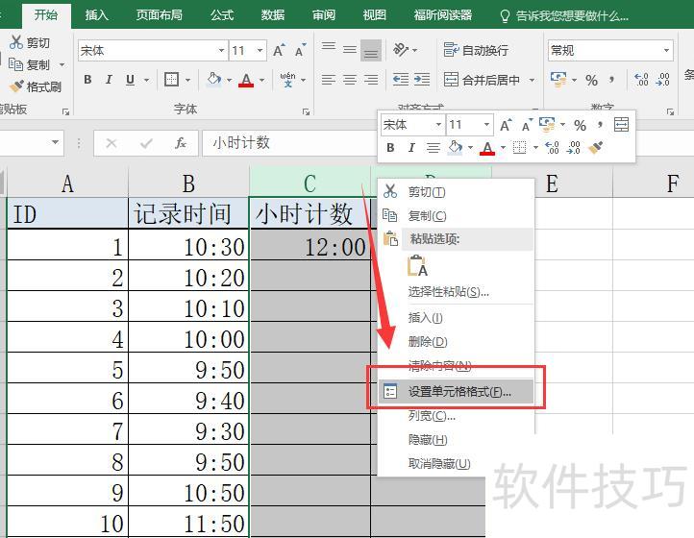The width and height of the screenshot is (694, 538).
Task: Increase decimal places in ribbon
Action: (641, 80)
